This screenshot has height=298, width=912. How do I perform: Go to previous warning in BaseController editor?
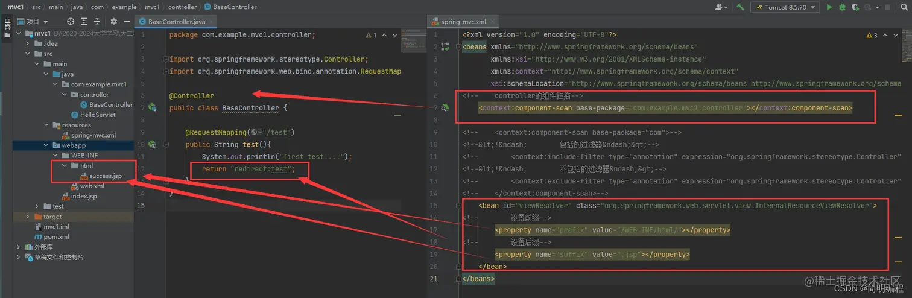coord(385,36)
